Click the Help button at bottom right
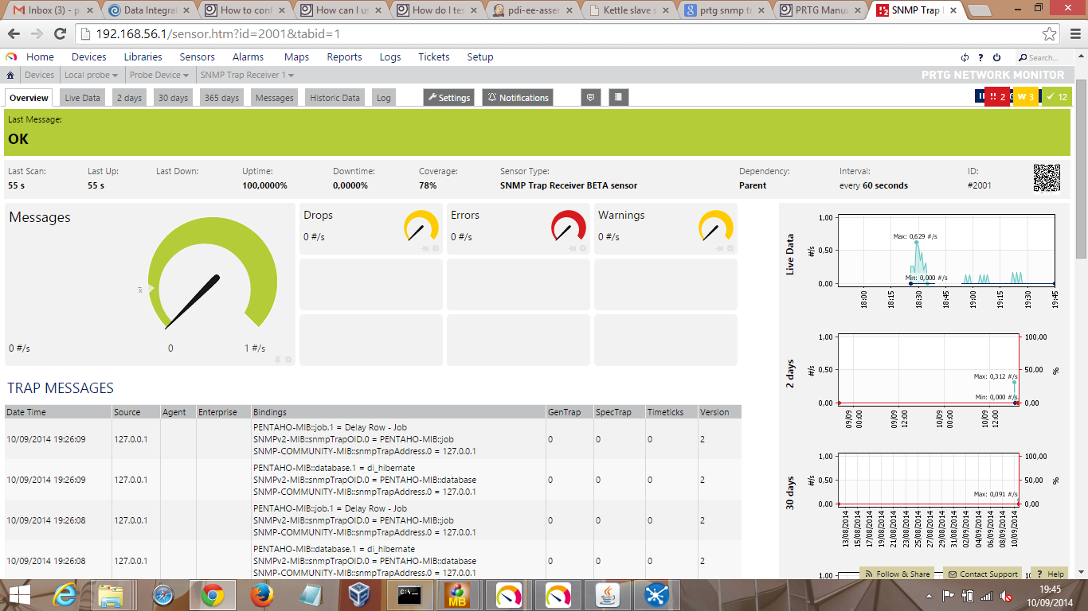The height and width of the screenshot is (611, 1088). (1049, 574)
